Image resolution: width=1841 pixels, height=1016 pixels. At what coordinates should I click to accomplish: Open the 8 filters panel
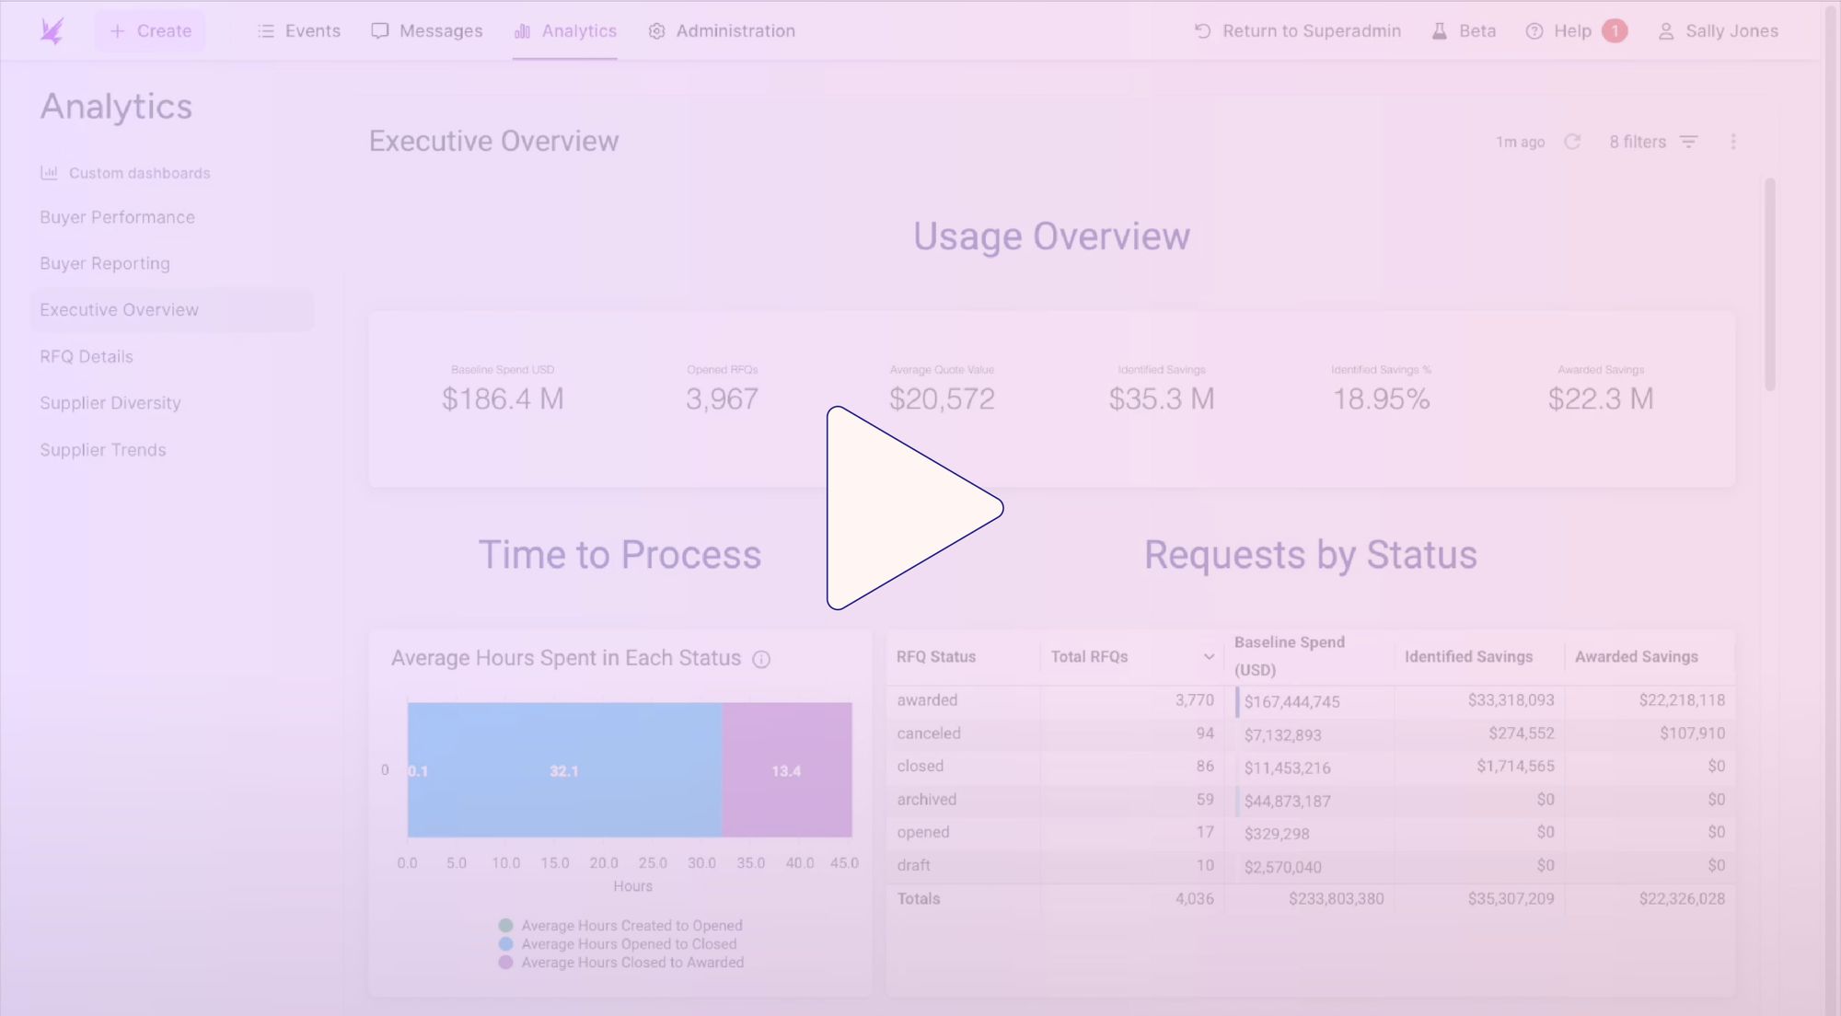tap(1651, 142)
